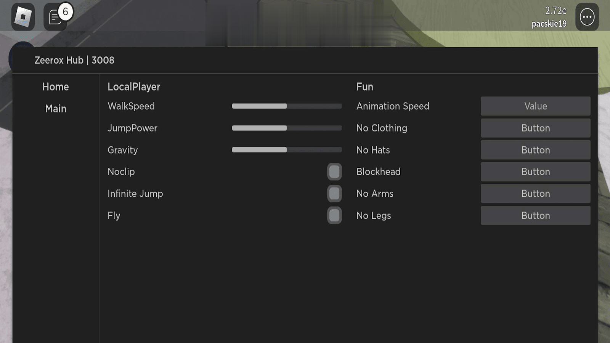The image size is (610, 343).
Task: Set the Gravity slider
Action: (286, 150)
